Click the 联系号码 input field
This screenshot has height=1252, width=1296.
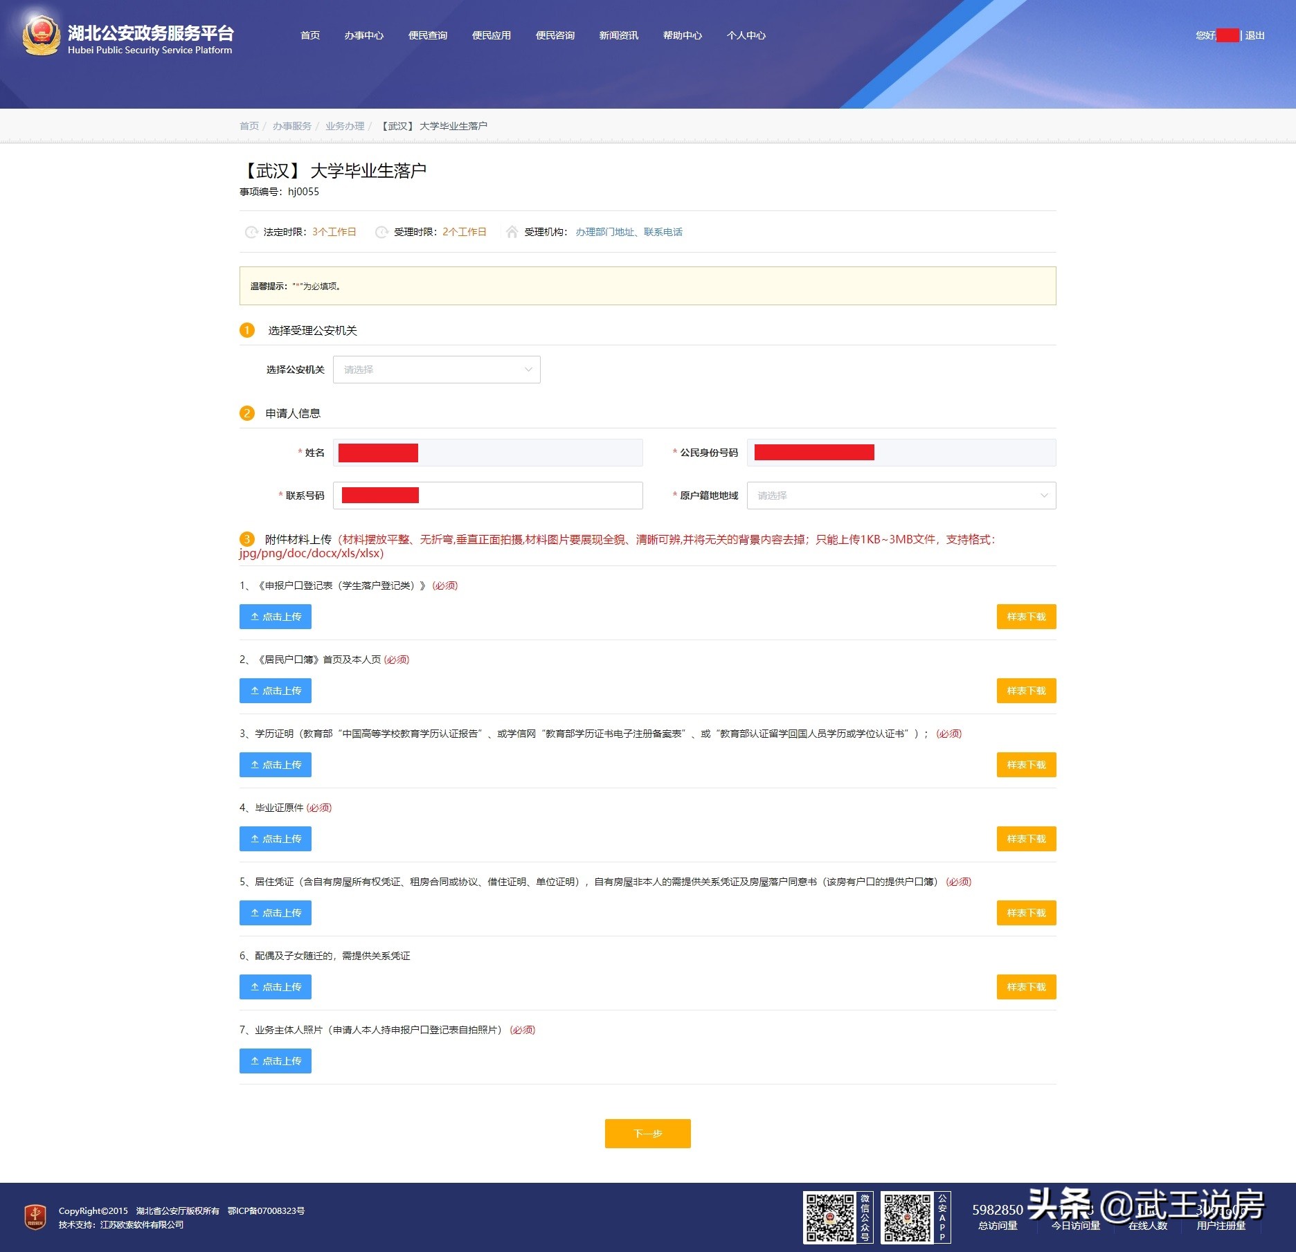point(488,496)
